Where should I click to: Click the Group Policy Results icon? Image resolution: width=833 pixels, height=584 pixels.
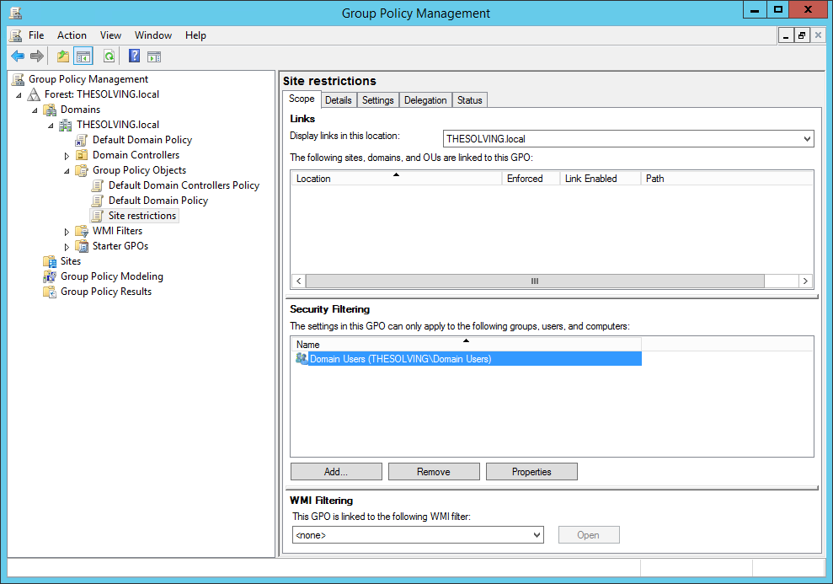(x=50, y=292)
